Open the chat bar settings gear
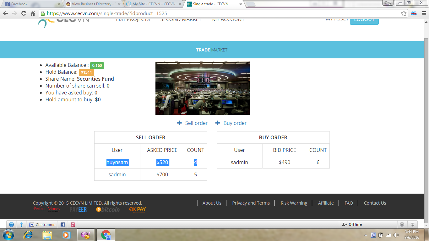 pos(402,224)
